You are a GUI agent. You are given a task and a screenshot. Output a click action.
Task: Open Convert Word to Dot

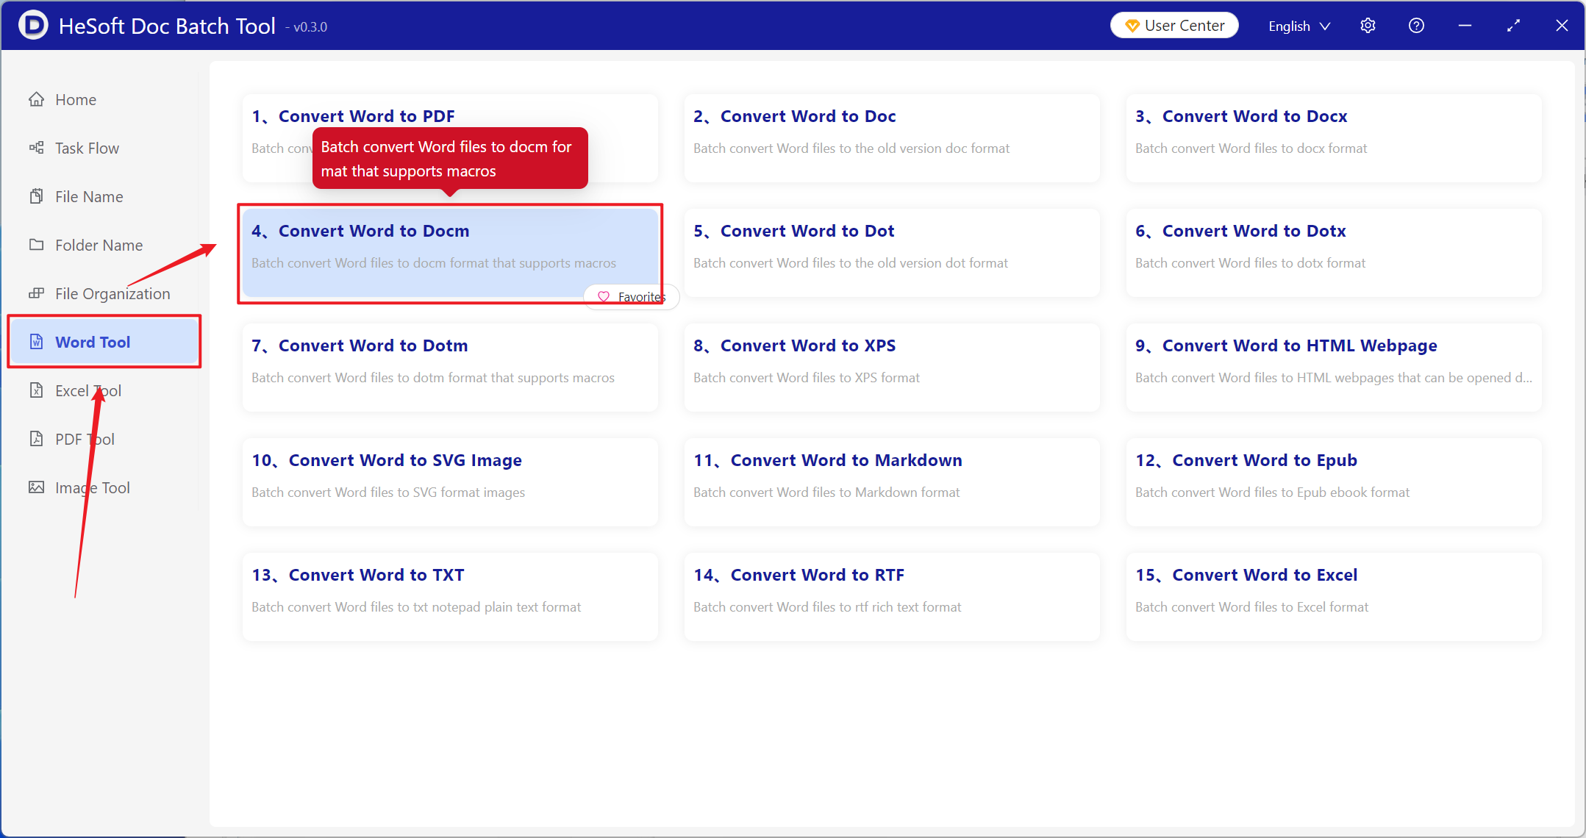pyautogui.click(x=892, y=253)
